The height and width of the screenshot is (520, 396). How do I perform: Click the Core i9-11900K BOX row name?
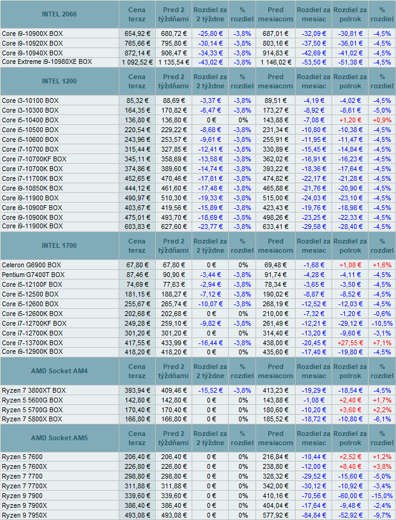pyautogui.click(x=32, y=226)
